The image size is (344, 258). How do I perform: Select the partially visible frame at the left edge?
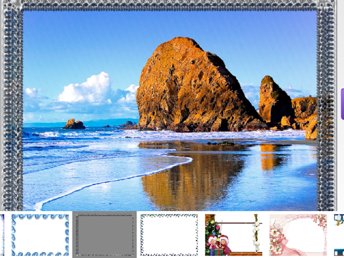coord(2,235)
